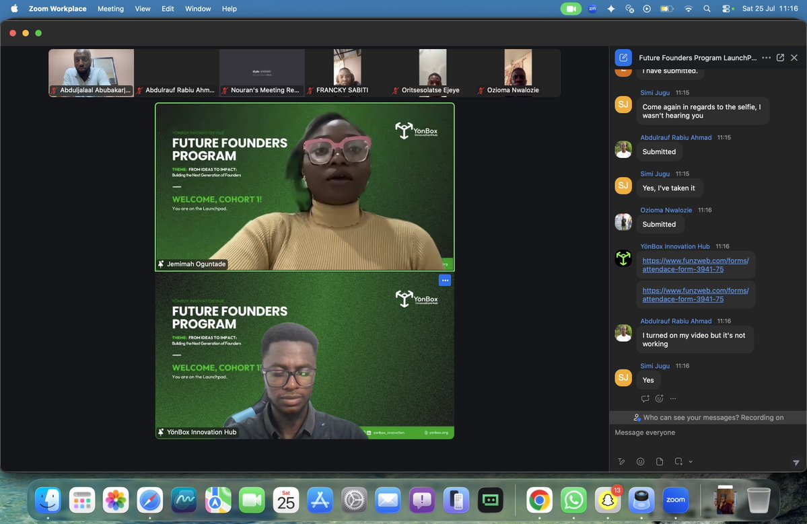Open FaceTime from the Dock
The height and width of the screenshot is (524, 807).
[x=252, y=500]
